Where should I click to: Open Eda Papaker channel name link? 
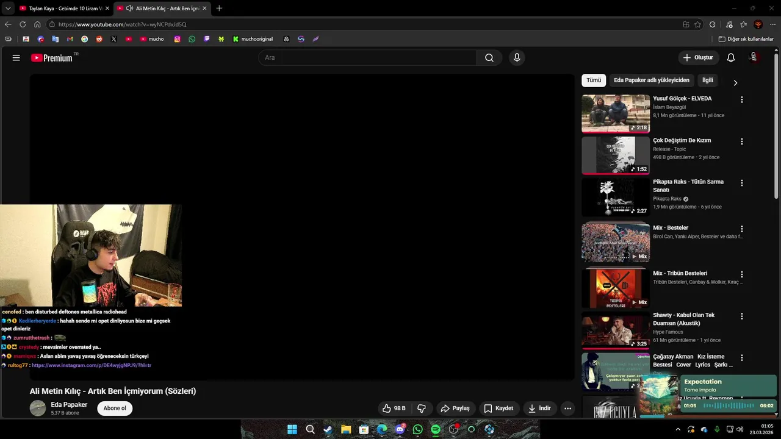pyautogui.click(x=69, y=405)
